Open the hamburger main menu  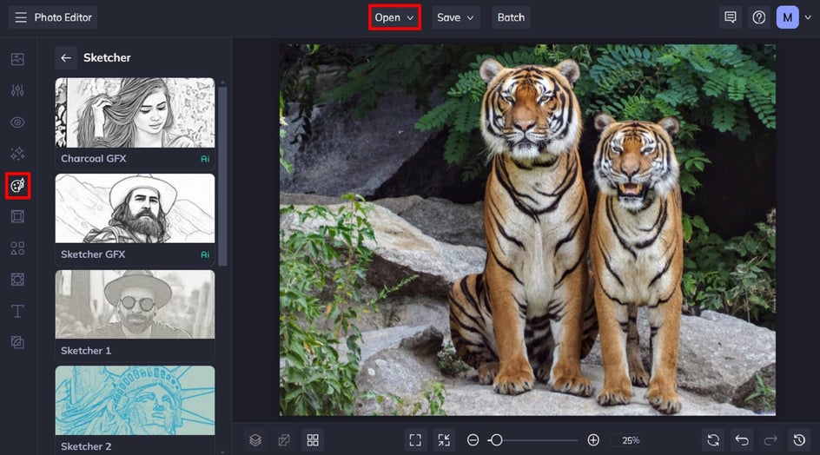[21, 17]
